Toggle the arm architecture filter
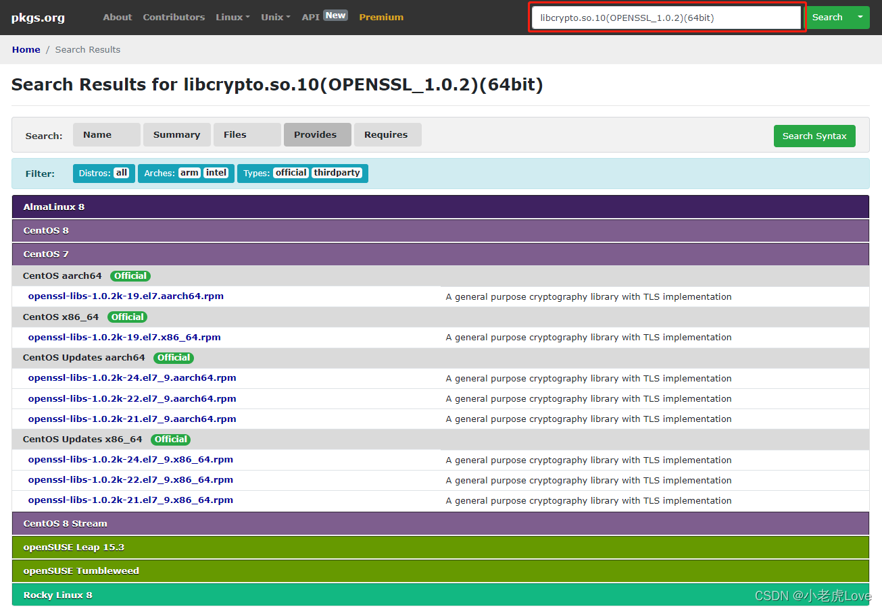This screenshot has height=609, width=882. tap(189, 173)
